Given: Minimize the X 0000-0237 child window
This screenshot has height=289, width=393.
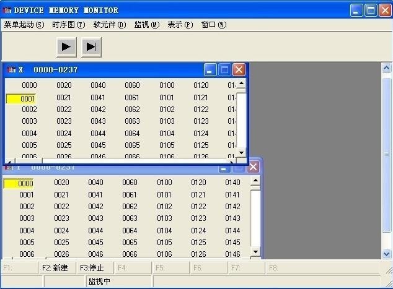Looking at the screenshot, I should pos(210,69).
